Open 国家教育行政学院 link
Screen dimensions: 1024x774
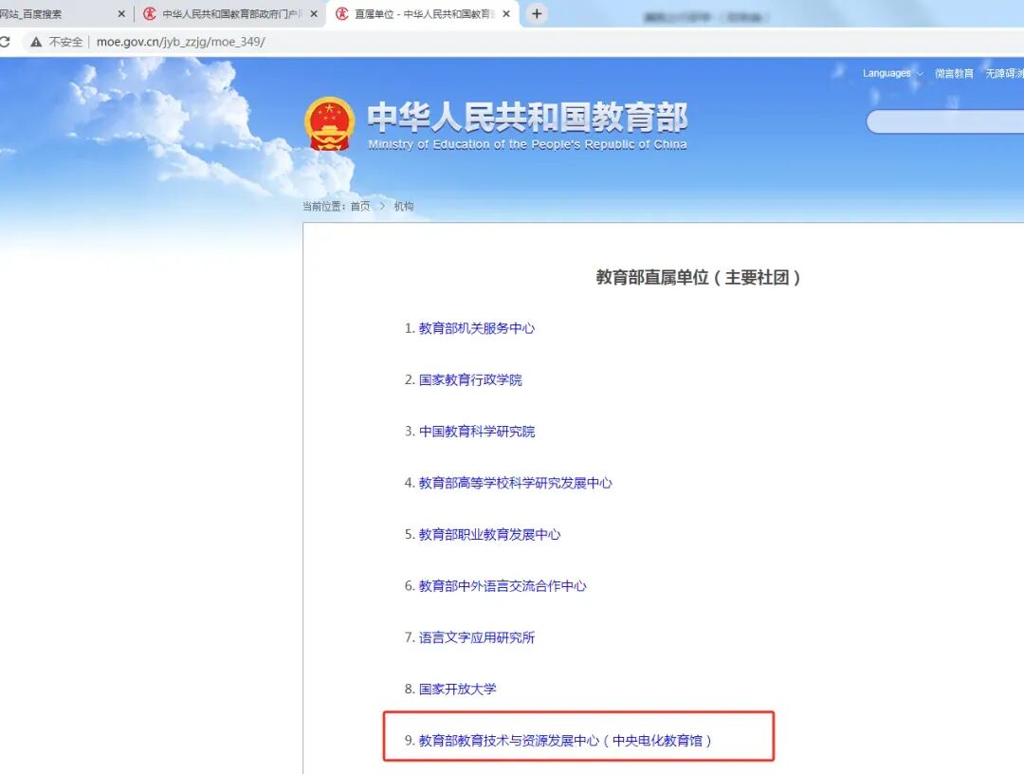pyautogui.click(x=470, y=380)
